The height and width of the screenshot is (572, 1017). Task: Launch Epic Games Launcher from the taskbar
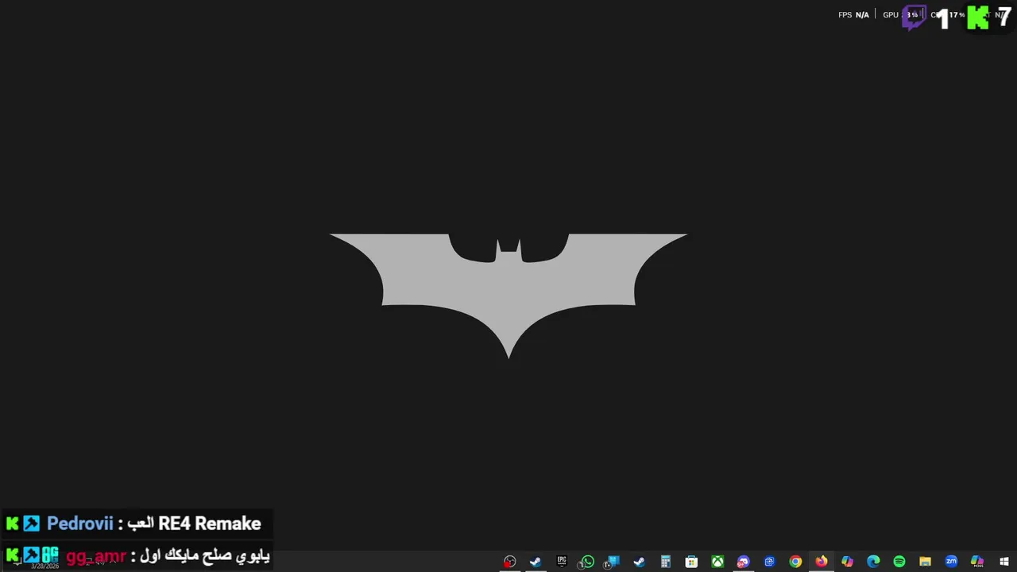(x=562, y=562)
